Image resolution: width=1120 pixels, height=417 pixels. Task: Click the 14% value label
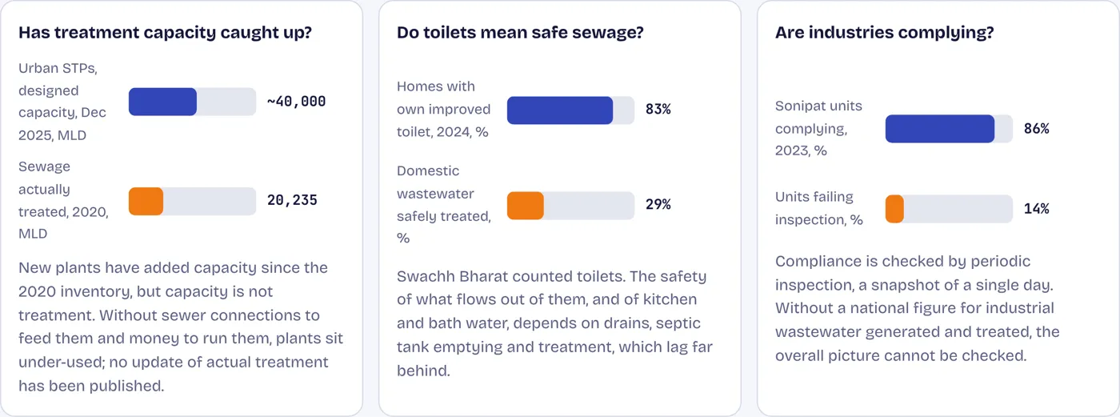1036,209
